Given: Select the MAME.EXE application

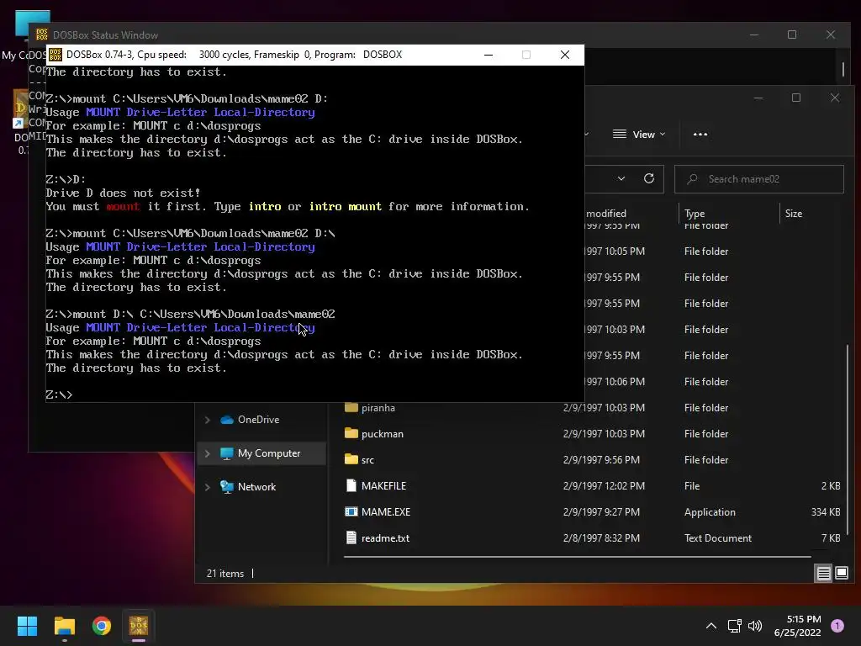Looking at the screenshot, I should coord(385,511).
